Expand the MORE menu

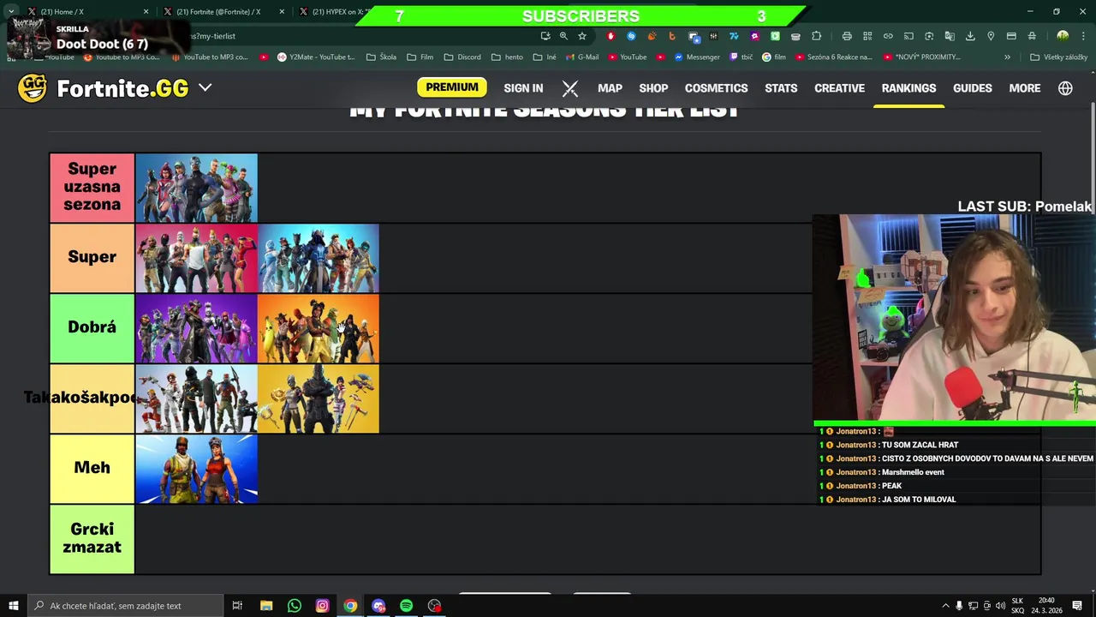tap(1025, 88)
